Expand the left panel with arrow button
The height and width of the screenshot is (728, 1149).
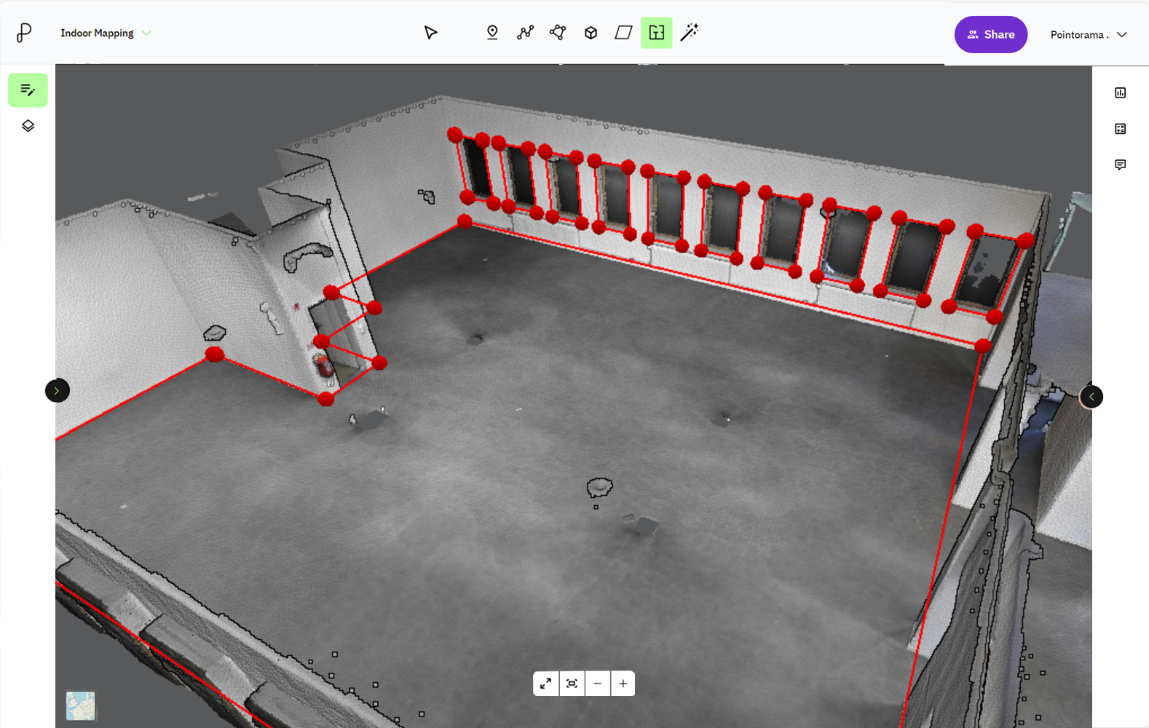(57, 391)
